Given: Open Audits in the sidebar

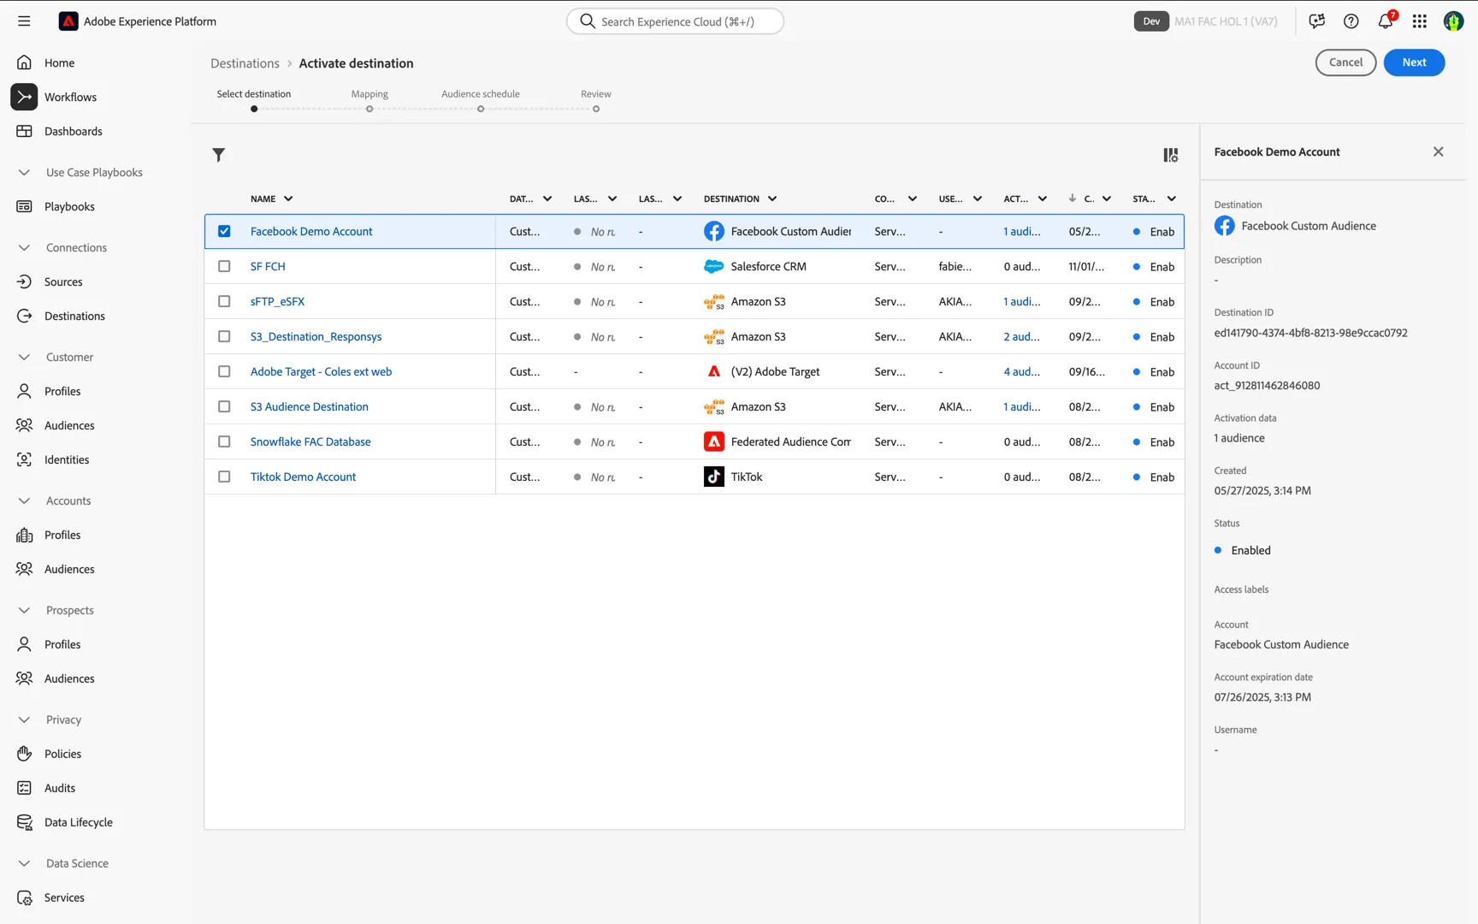Looking at the screenshot, I should tap(60, 788).
